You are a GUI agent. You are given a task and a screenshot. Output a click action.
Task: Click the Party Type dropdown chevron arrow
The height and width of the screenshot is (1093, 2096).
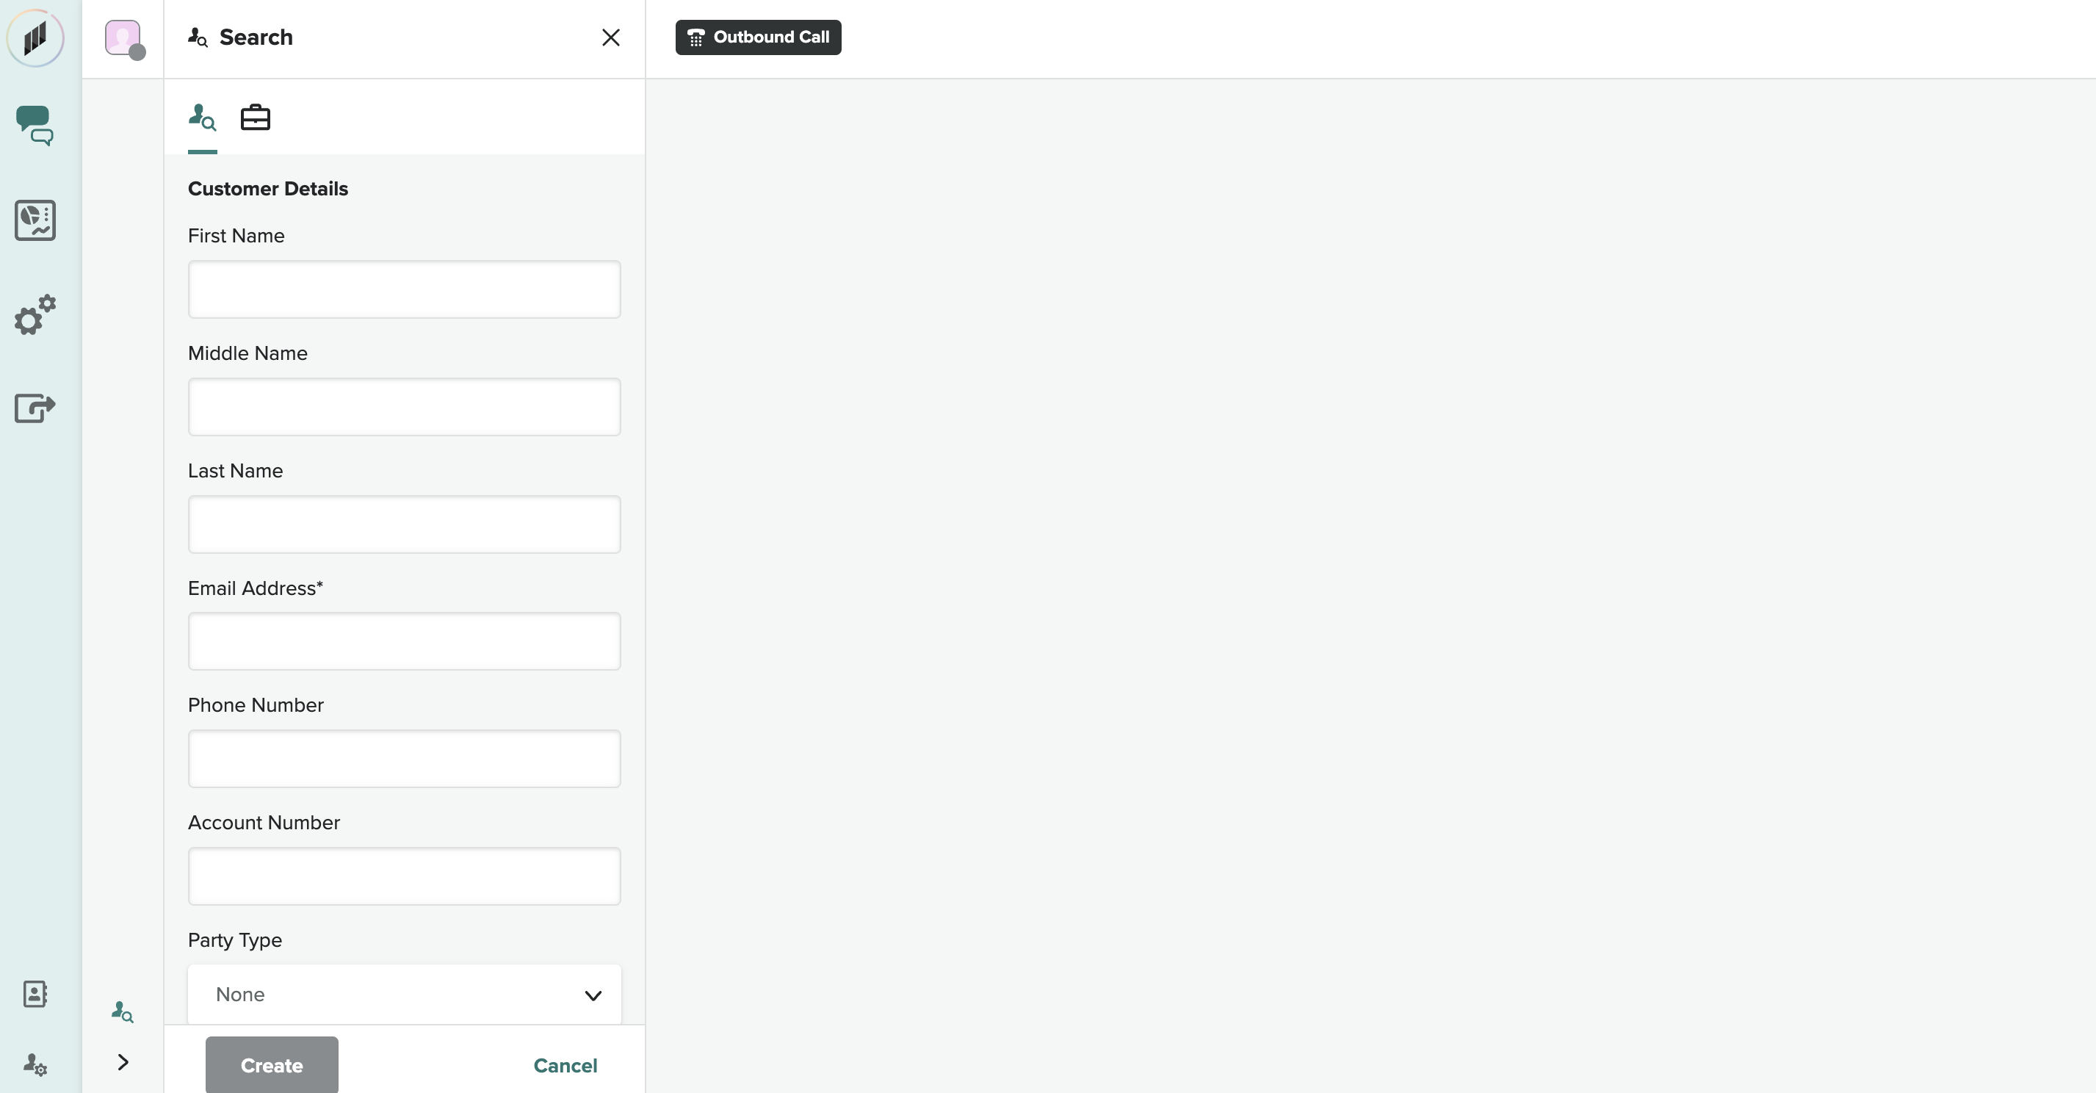(x=593, y=995)
